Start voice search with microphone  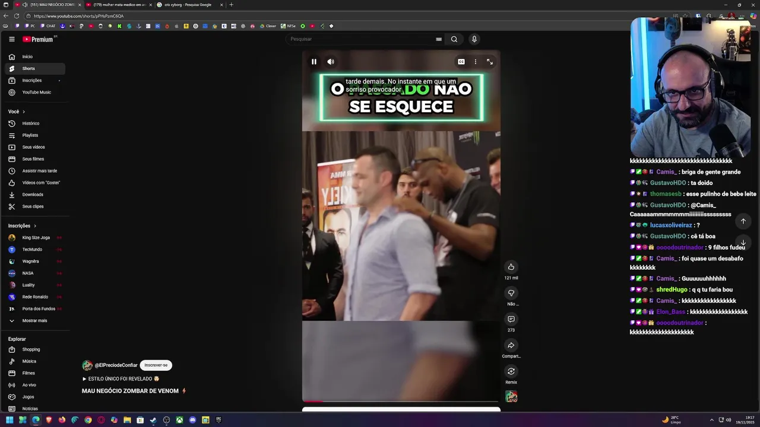click(x=474, y=39)
